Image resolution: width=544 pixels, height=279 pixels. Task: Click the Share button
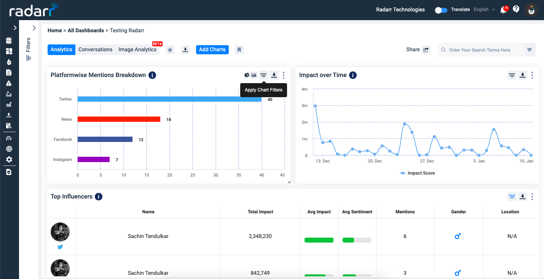click(x=418, y=49)
